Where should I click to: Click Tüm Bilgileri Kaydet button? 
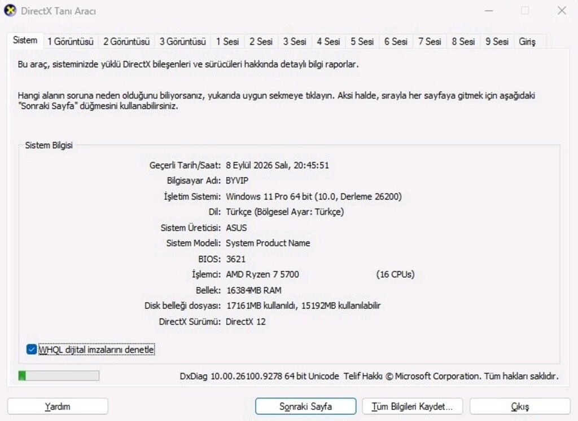click(x=412, y=406)
